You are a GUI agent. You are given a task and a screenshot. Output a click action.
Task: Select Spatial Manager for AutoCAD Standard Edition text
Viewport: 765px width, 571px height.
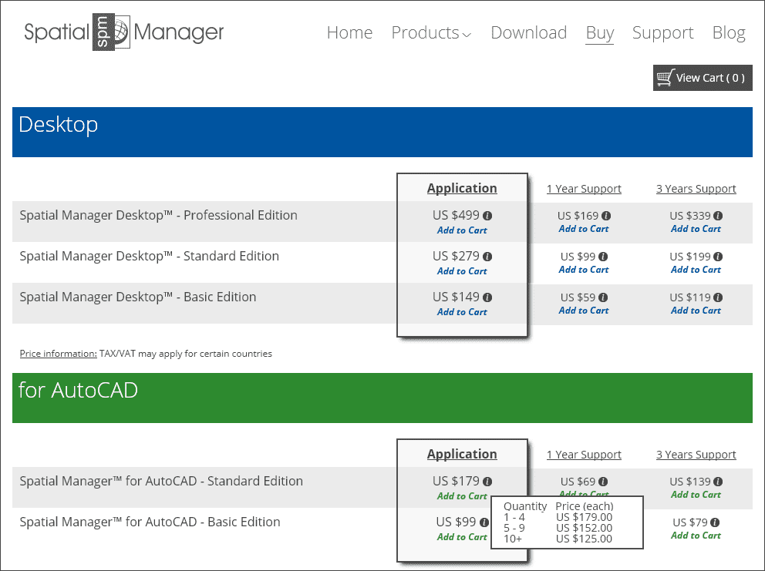pos(161,482)
